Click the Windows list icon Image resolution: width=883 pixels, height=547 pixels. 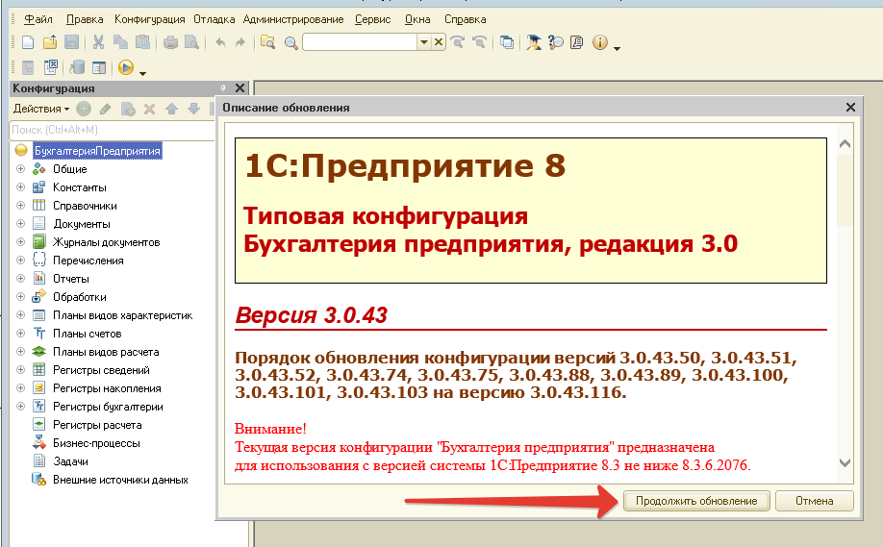point(507,42)
